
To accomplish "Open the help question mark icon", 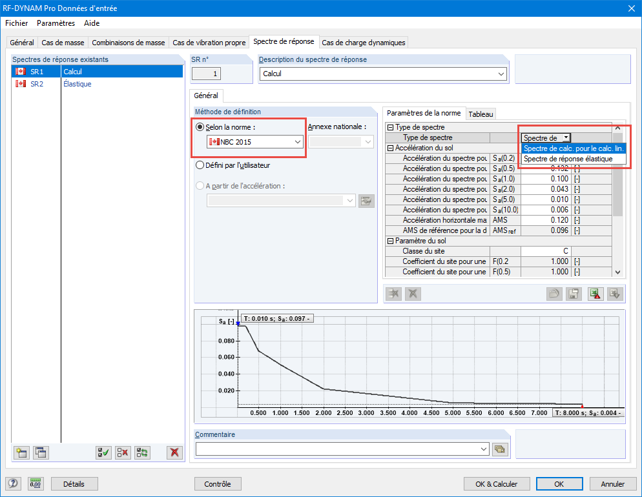I will [x=13, y=484].
